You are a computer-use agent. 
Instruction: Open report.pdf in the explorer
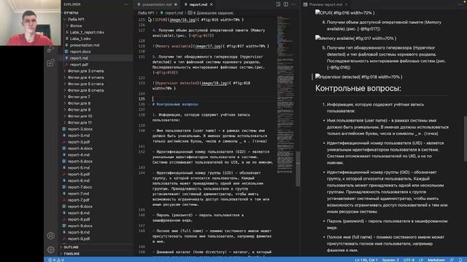coord(79,65)
